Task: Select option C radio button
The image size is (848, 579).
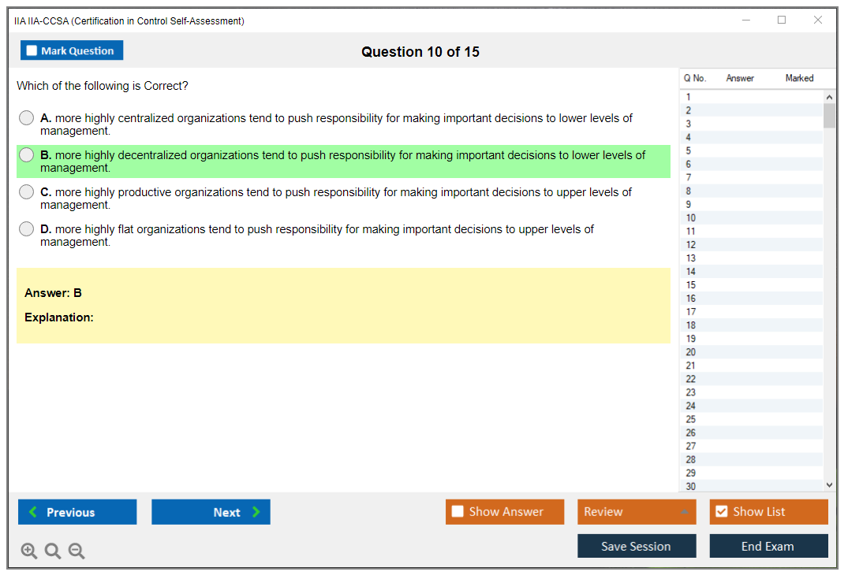Action: click(27, 192)
